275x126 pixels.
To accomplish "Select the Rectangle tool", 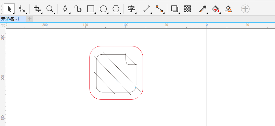I will (x=91, y=9).
